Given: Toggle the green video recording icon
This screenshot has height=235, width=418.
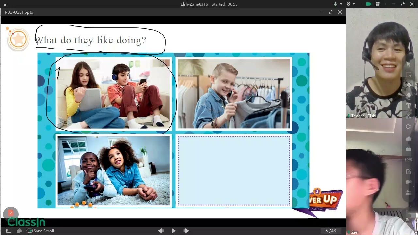Looking at the screenshot, I should click(x=369, y=4).
